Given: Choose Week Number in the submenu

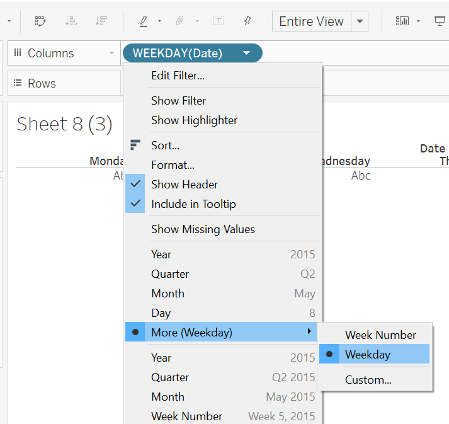Looking at the screenshot, I should tap(380, 335).
